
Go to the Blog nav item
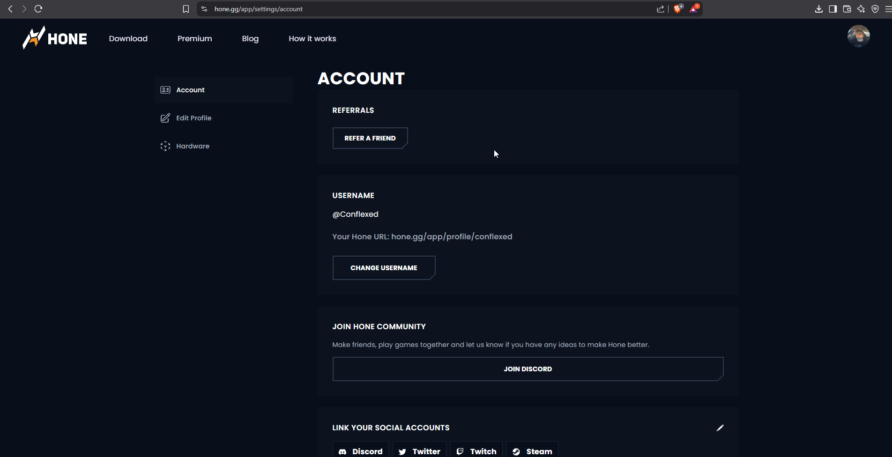(x=250, y=38)
